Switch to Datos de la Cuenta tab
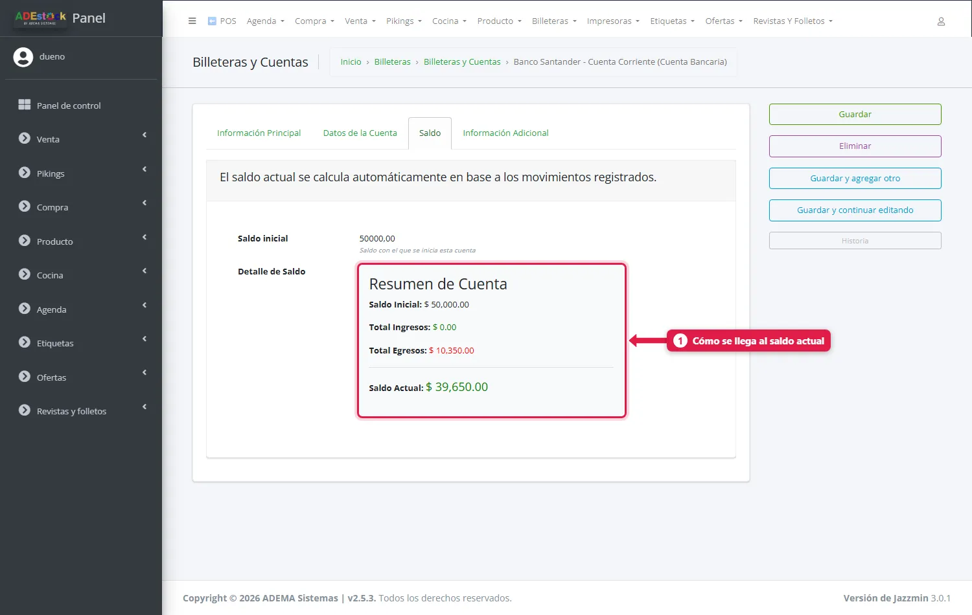The width and height of the screenshot is (972, 615). tap(360, 133)
